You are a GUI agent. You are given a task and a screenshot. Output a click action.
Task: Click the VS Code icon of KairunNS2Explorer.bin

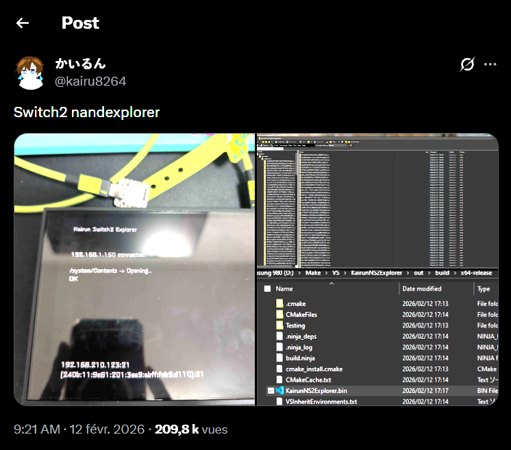click(x=279, y=390)
